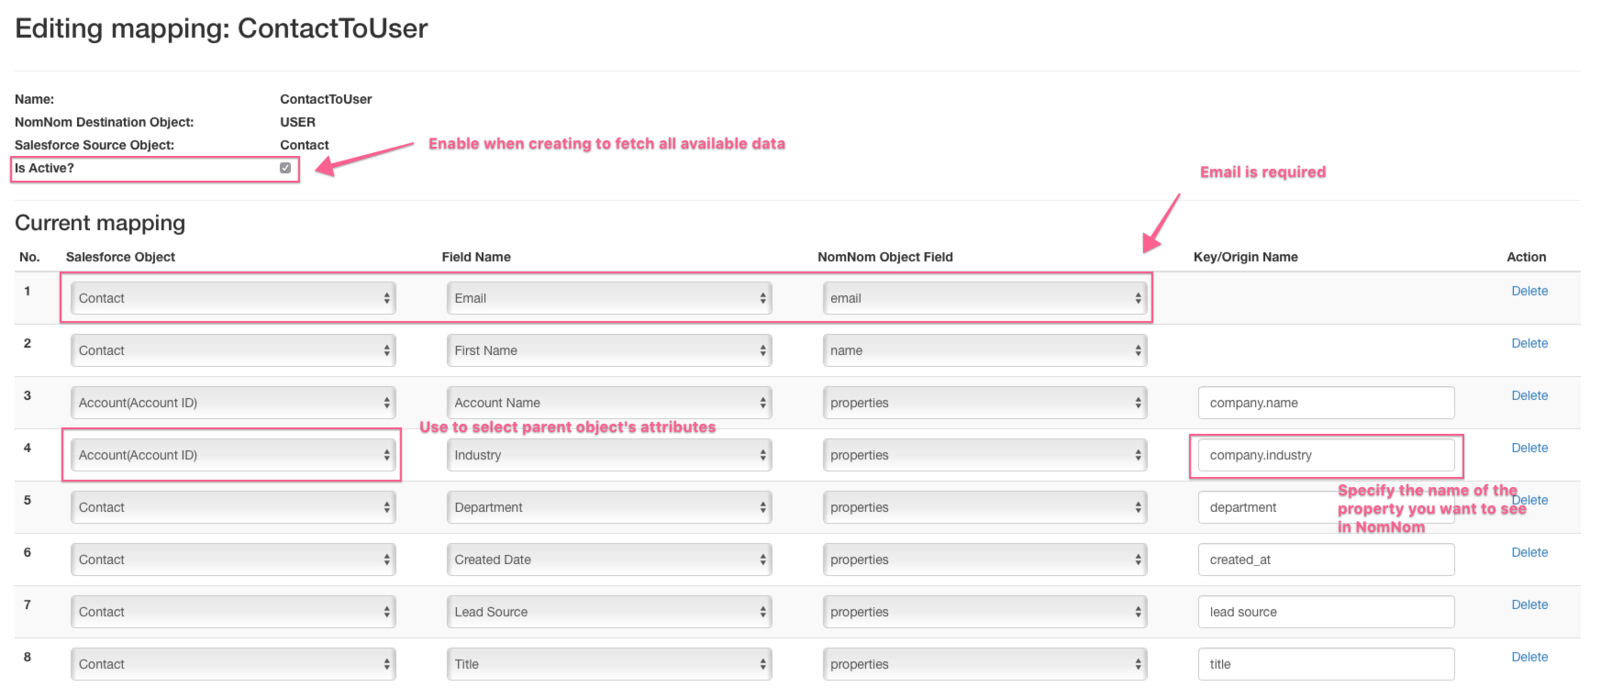Open Salesforce Object dropdown in row 6
This screenshot has height=698, width=1601.
(x=233, y=560)
